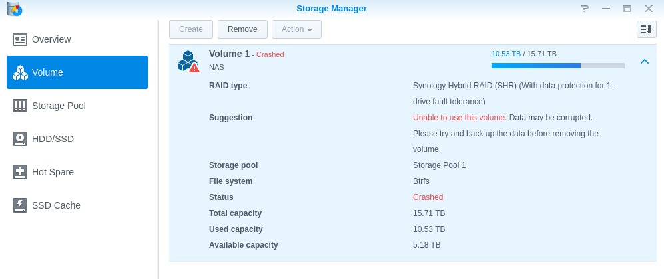Click the sort order icon button

click(x=646, y=29)
